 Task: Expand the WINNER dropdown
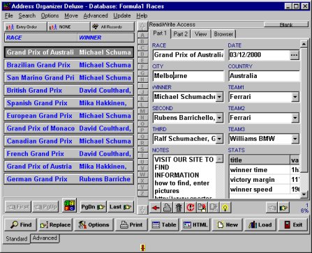219,97
